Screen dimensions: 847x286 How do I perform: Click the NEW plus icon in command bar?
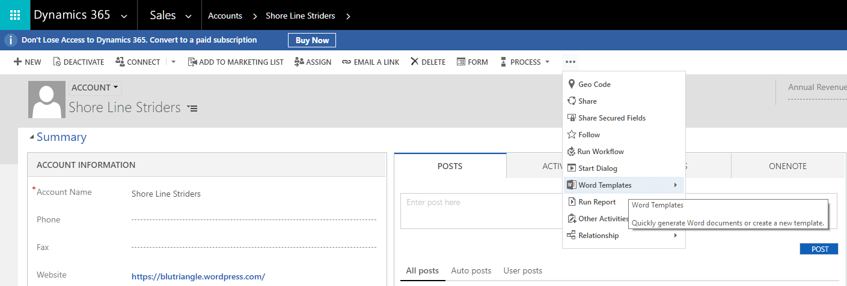18,62
